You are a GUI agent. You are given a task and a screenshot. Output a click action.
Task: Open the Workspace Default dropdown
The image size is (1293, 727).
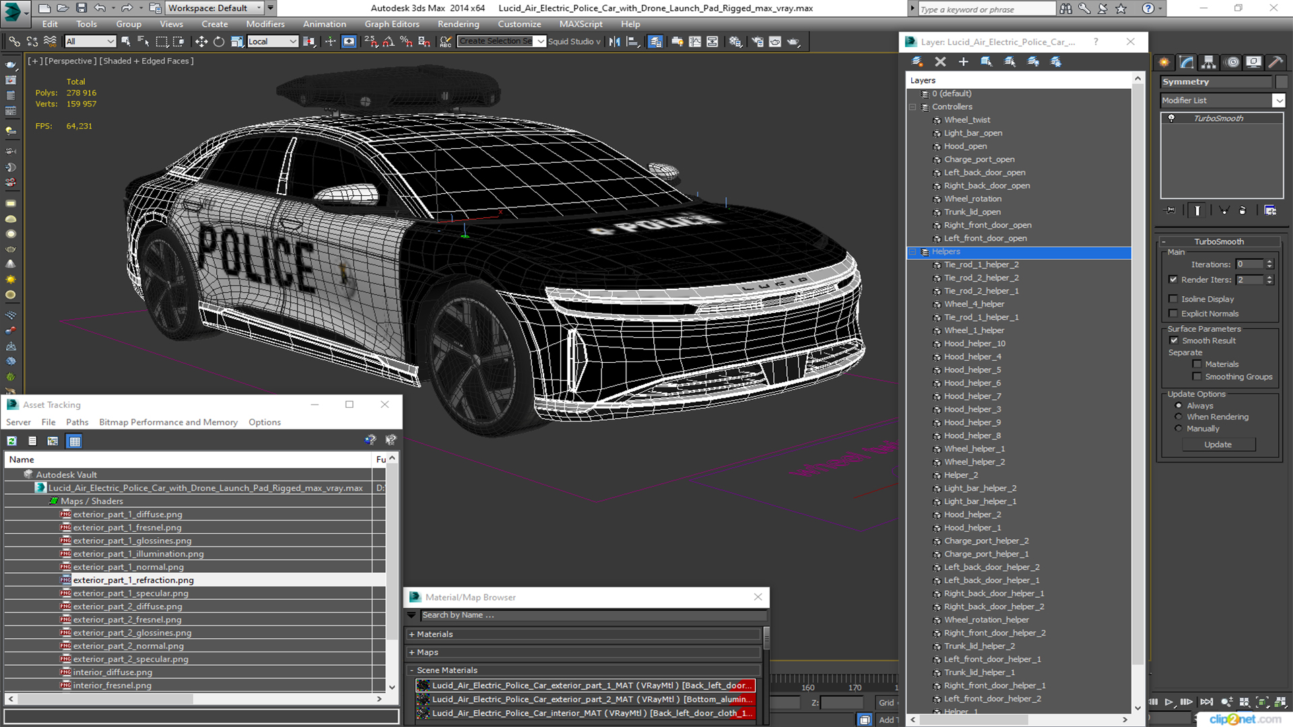tap(215, 8)
